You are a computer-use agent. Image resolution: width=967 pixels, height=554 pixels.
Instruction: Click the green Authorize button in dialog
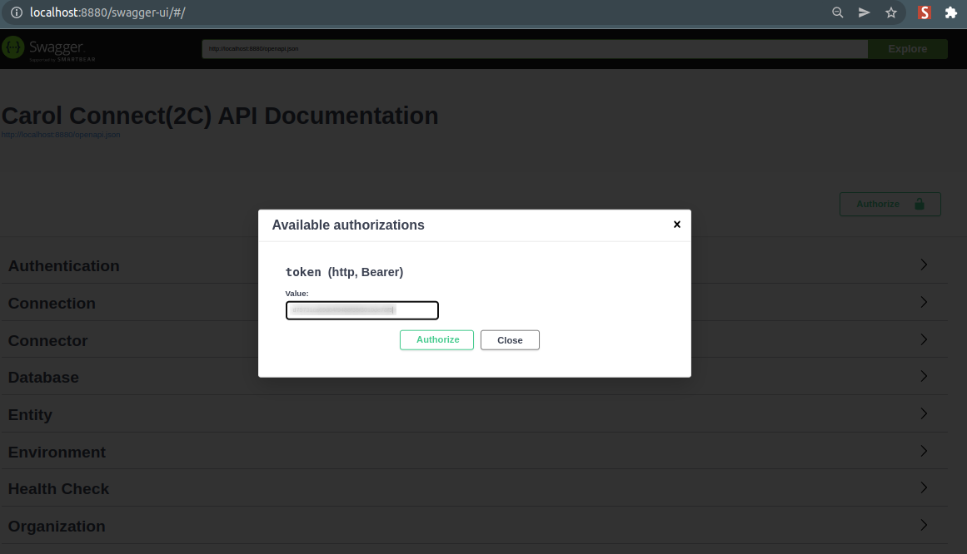point(437,340)
